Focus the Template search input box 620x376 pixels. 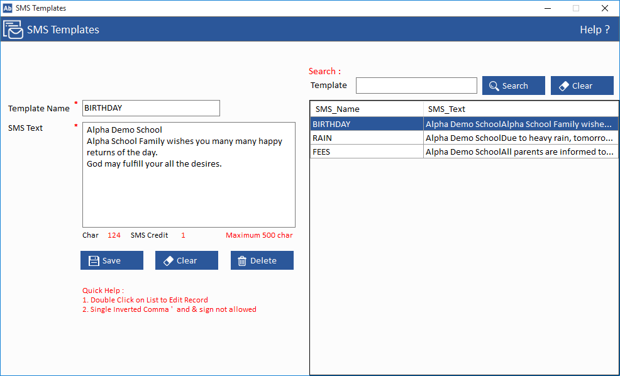tap(416, 86)
